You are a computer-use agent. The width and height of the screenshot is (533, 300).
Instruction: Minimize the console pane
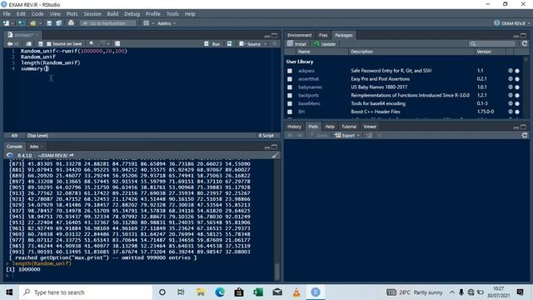point(267,147)
